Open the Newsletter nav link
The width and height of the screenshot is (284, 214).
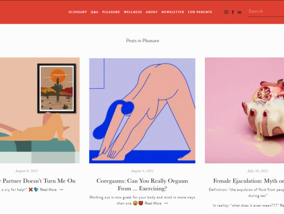173,12
